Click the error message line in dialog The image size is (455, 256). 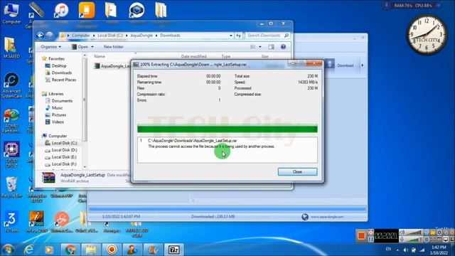click(x=211, y=146)
